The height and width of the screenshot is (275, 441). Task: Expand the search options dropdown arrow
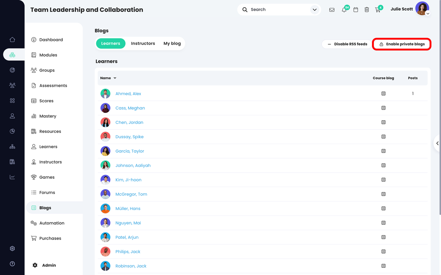(x=314, y=10)
